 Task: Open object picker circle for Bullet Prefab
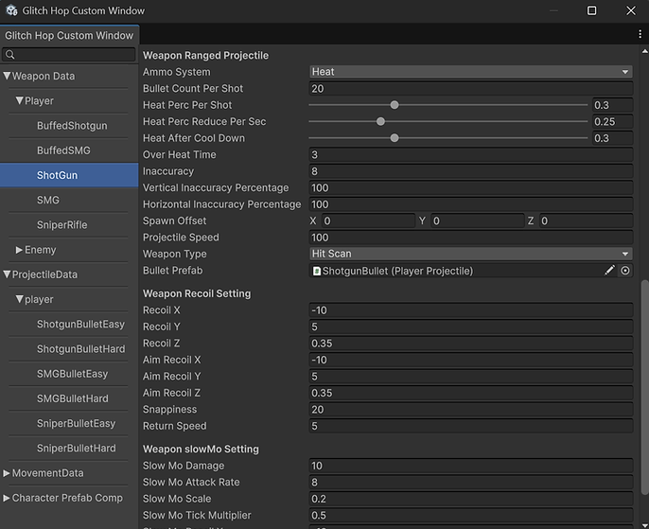pyautogui.click(x=625, y=271)
